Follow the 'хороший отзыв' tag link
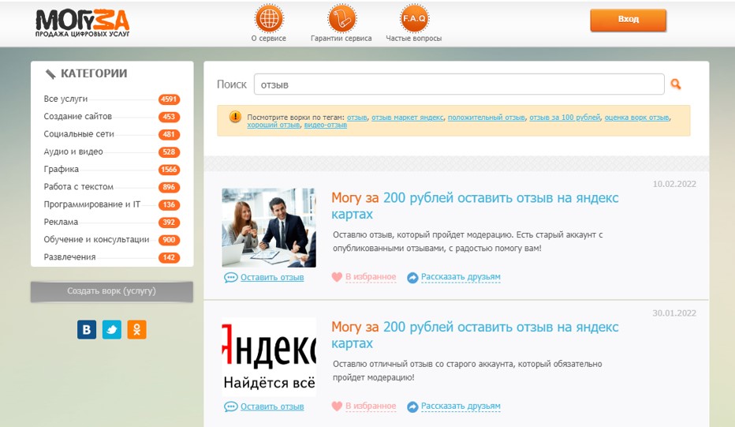The width and height of the screenshot is (735, 427). coord(274,125)
